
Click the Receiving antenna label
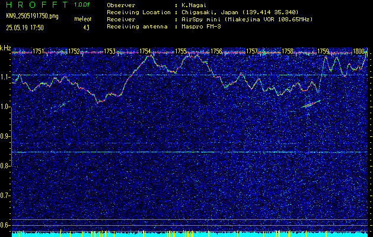[137, 27]
